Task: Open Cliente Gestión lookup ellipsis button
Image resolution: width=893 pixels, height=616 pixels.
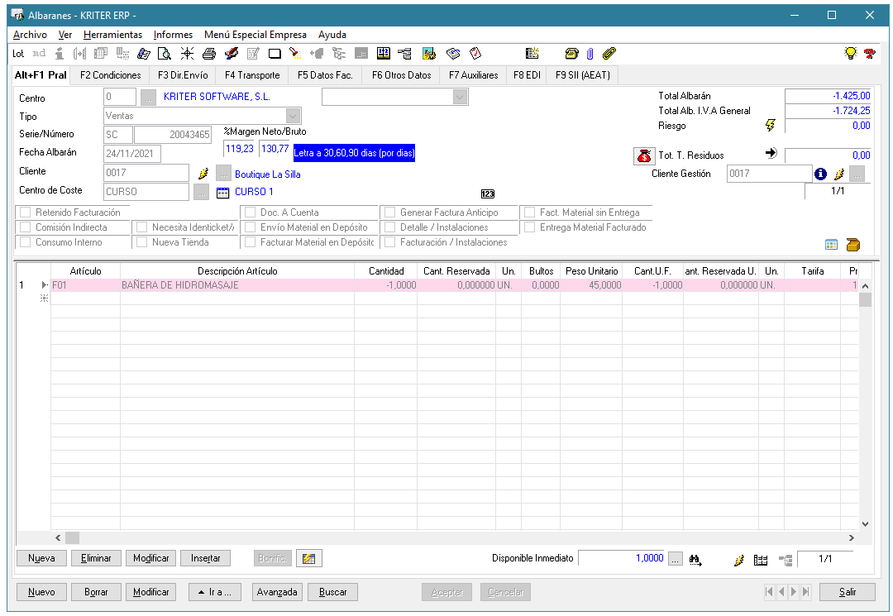Action: [x=857, y=174]
